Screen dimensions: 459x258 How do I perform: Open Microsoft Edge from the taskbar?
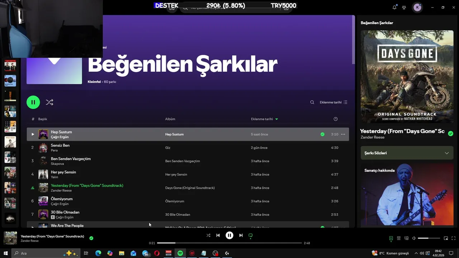98,253
